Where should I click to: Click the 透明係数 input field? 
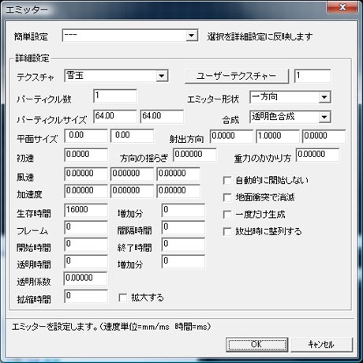[85, 279]
